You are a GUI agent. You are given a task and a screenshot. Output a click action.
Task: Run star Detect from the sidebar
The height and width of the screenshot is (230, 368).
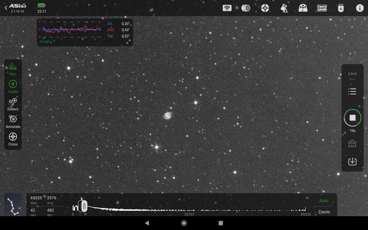coord(13,103)
